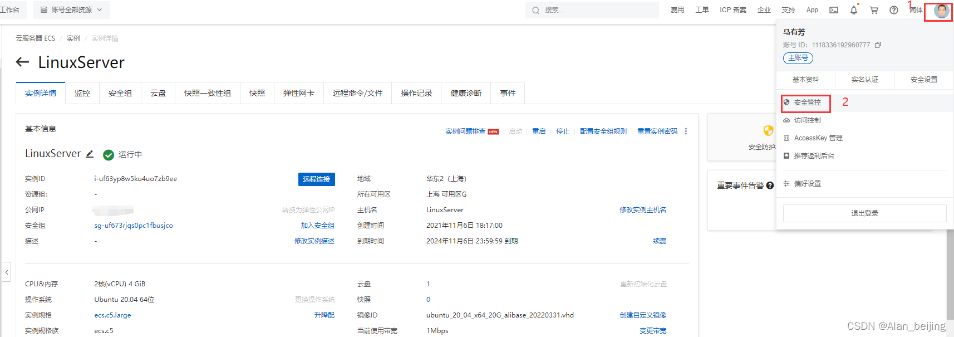Viewport: 954px width, 337px height.
Task: Click 修改实例主机名 link
Action: tap(643, 210)
